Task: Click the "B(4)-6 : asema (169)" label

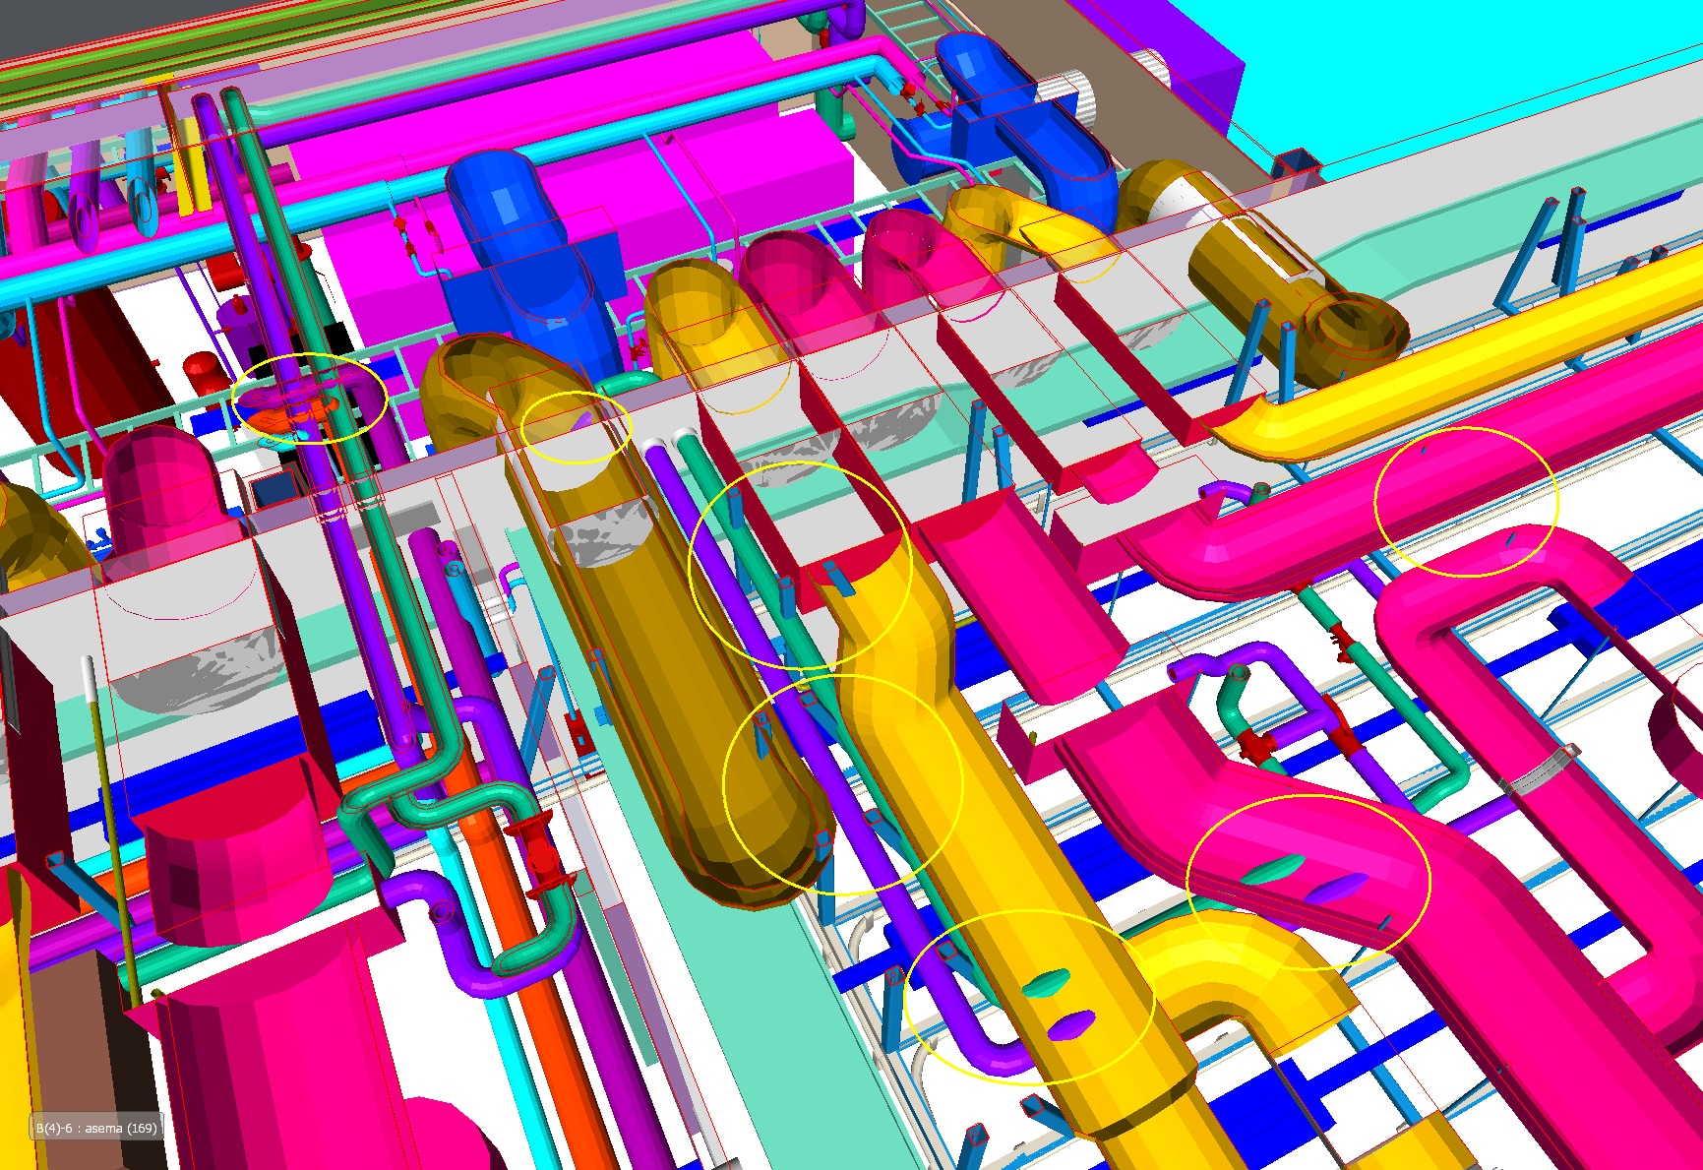Action: point(96,1128)
